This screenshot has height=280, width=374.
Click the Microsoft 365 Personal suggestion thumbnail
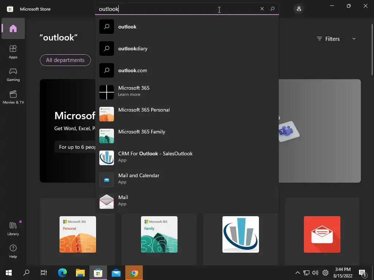(107, 114)
